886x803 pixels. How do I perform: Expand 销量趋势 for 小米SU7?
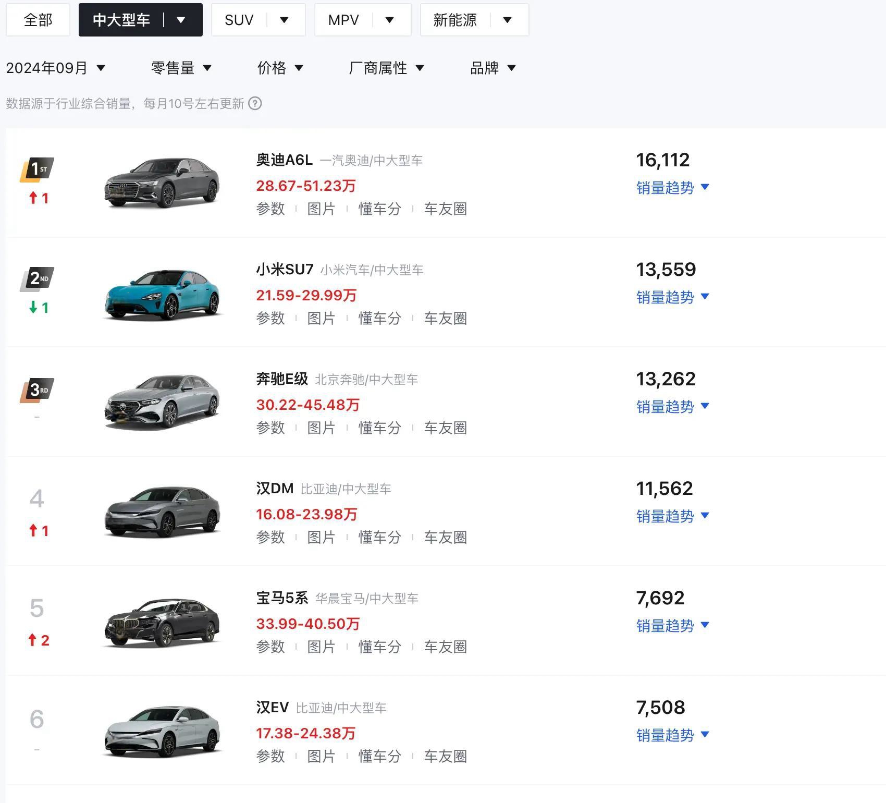(x=672, y=297)
